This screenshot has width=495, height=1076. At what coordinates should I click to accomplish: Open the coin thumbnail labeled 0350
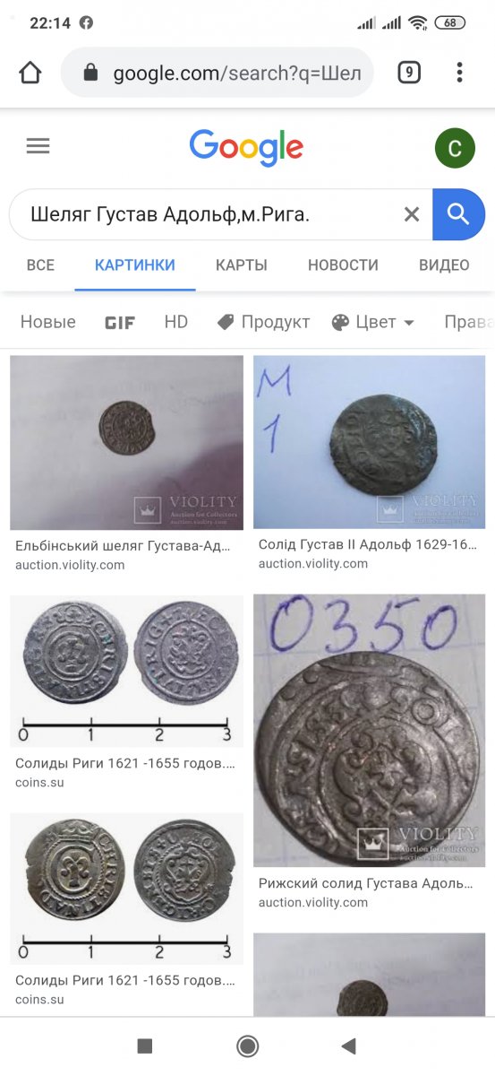(370, 731)
